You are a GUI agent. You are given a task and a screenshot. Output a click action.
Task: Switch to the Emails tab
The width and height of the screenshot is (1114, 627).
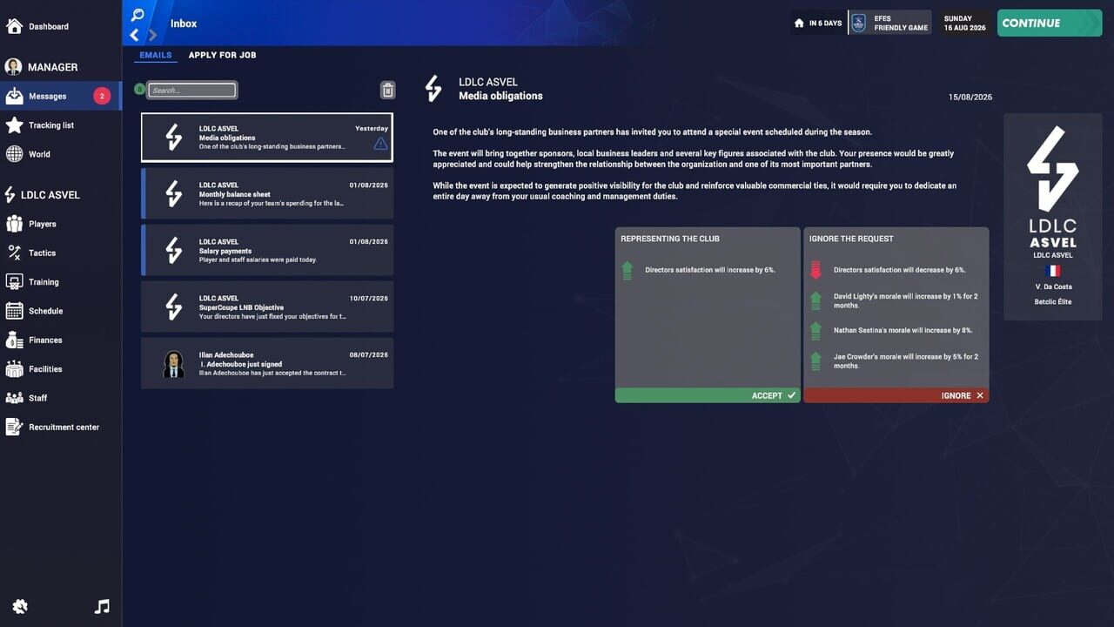tap(156, 55)
